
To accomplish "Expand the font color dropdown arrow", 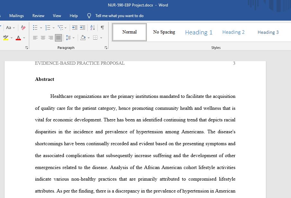I will click(x=24, y=38).
